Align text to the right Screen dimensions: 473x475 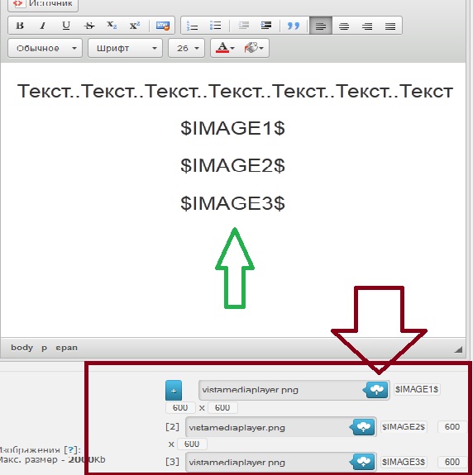pos(367,26)
